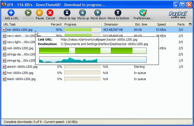Click chunk progress bar in tooltip
The width and height of the screenshot is (194, 126).
pyautogui.click(x=93, y=51)
